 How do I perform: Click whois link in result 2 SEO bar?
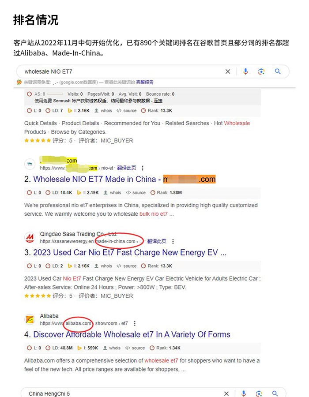[x=113, y=193]
